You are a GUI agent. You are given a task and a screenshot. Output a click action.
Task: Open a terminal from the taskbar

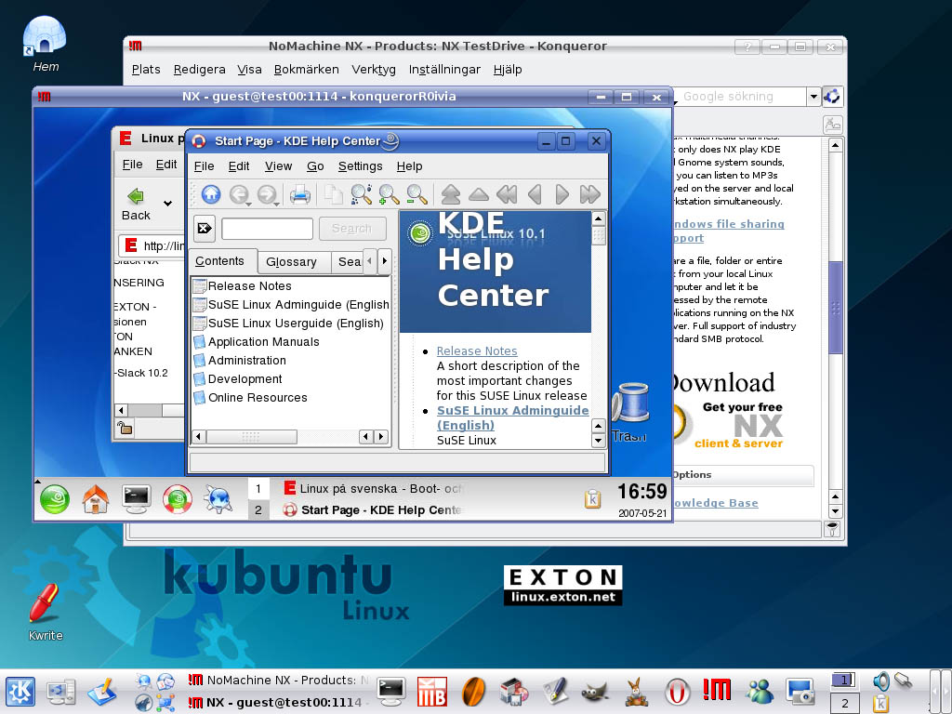click(390, 690)
